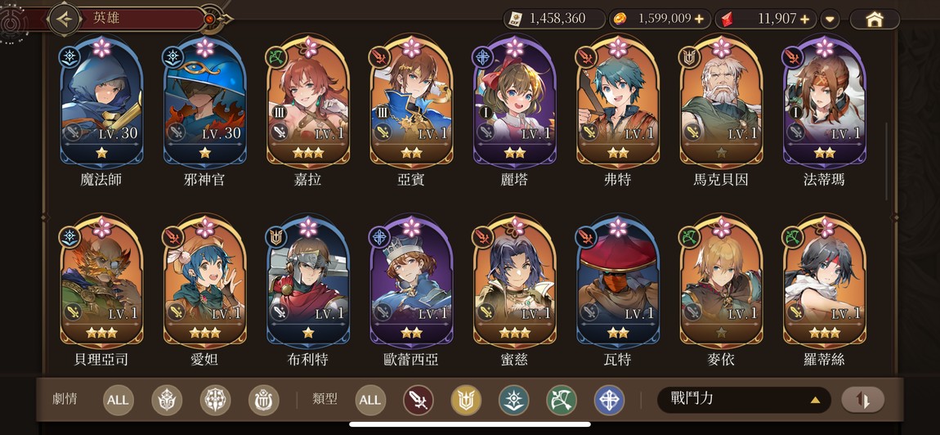Filter heroes by green bow ranger type icon
The height and width of the screenshot is (435, 940).
pyautogui.click(x=561, y=400)
